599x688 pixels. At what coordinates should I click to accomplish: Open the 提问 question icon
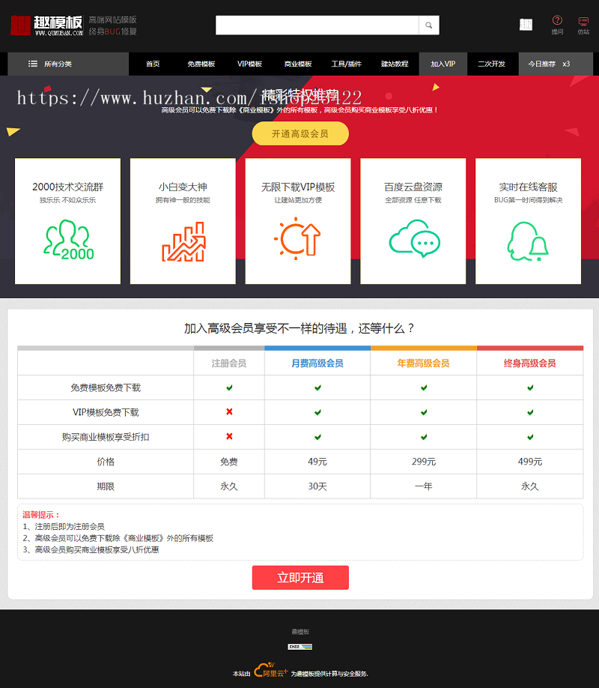(x=557, y=22)
